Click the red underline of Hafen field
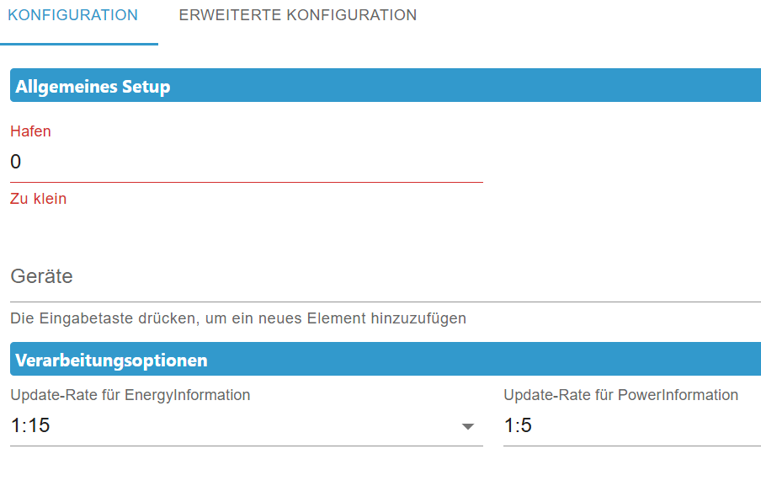Screen dimensions: 761x486 coord(246,182)
